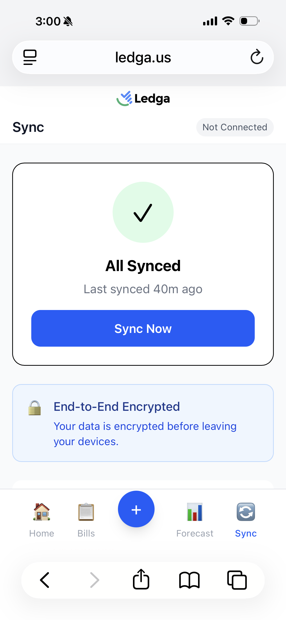286x620 pixels.
Task: Open the Forecast chart icon
Action: coord(194,512)
